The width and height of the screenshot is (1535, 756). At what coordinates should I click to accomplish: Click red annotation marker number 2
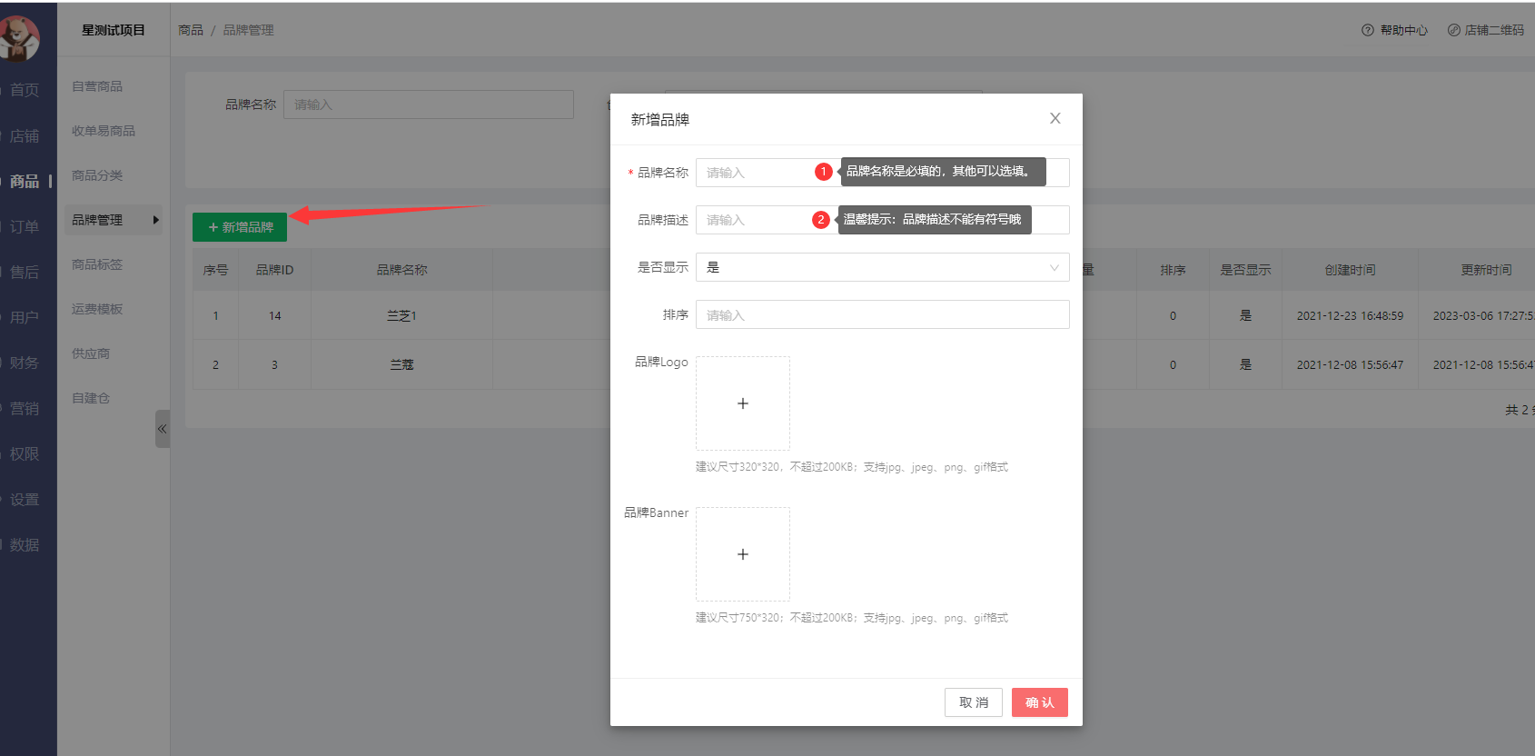tap(821, 220)
